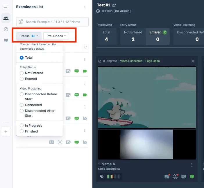Viewport: 204px width, 188px height.
Task: Click the Total 4 stat card
Action: click(x=106, y=36)
